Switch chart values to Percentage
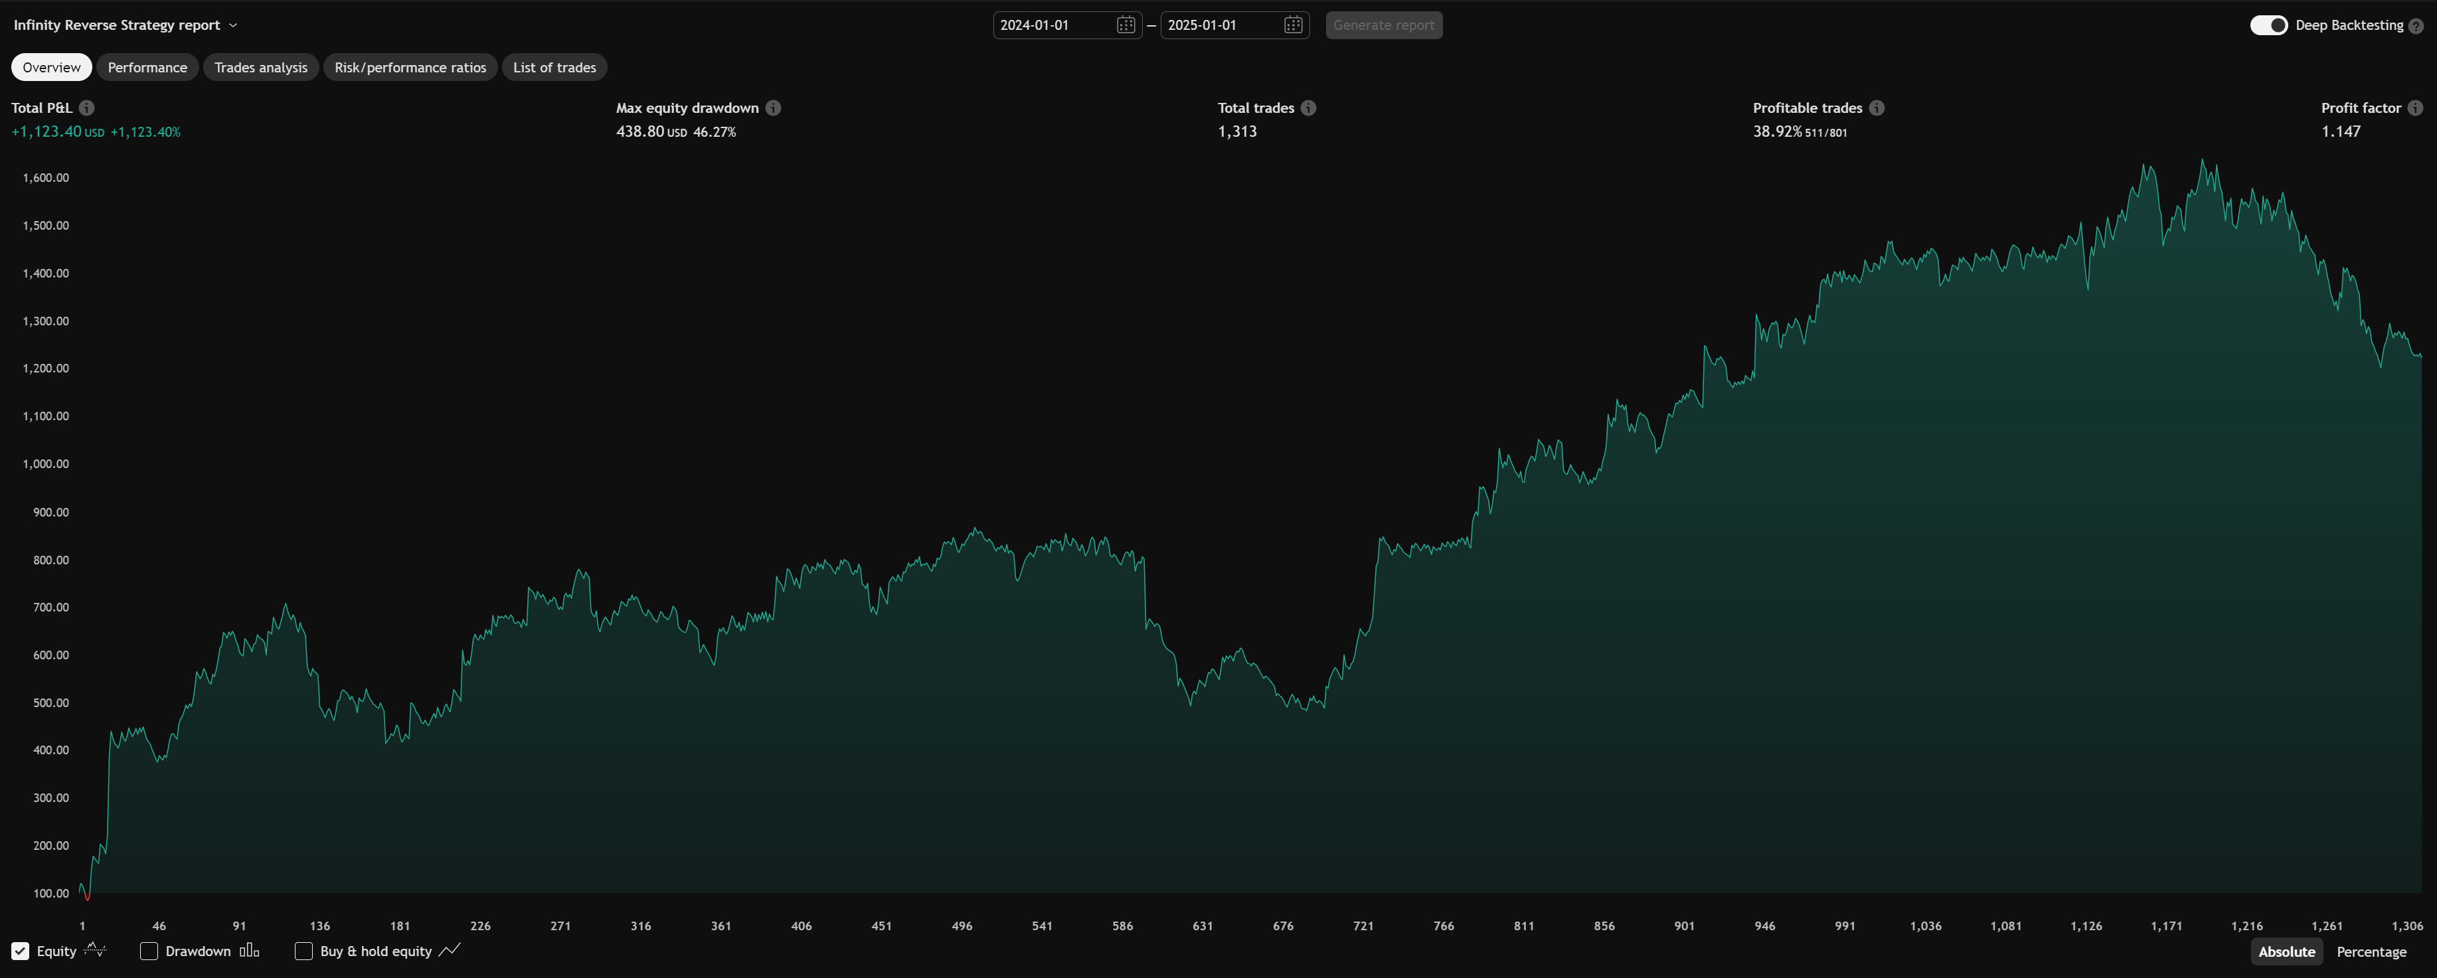The image size is (2437, 978). pos(2371,951)
